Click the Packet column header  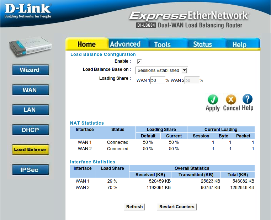tap(243, 136)
